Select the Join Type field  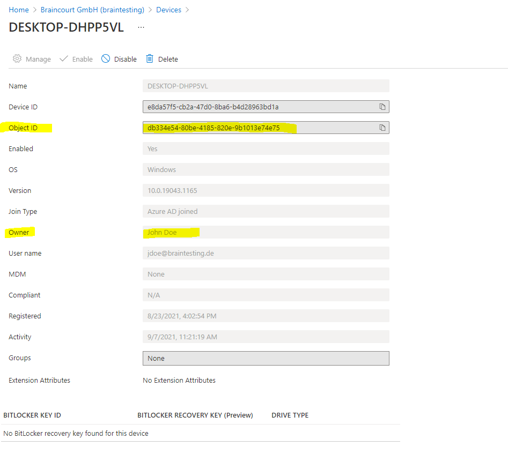266,211
